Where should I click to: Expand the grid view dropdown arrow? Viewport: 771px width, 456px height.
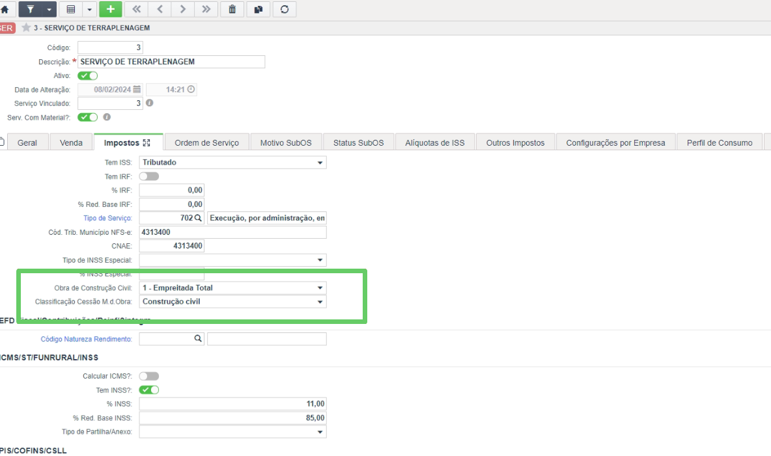click(89, 9)
